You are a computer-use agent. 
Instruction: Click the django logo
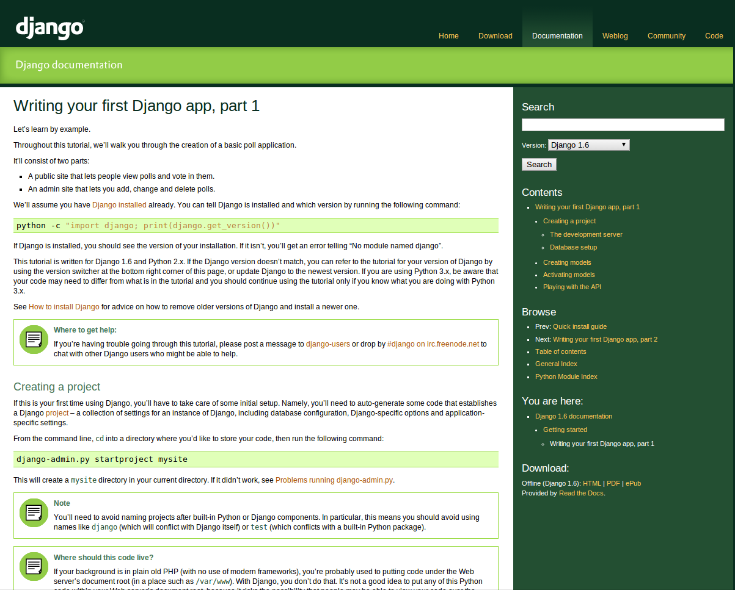[x=49, y=28]
